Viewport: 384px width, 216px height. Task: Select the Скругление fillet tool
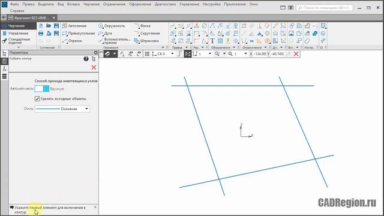(147, 34)
